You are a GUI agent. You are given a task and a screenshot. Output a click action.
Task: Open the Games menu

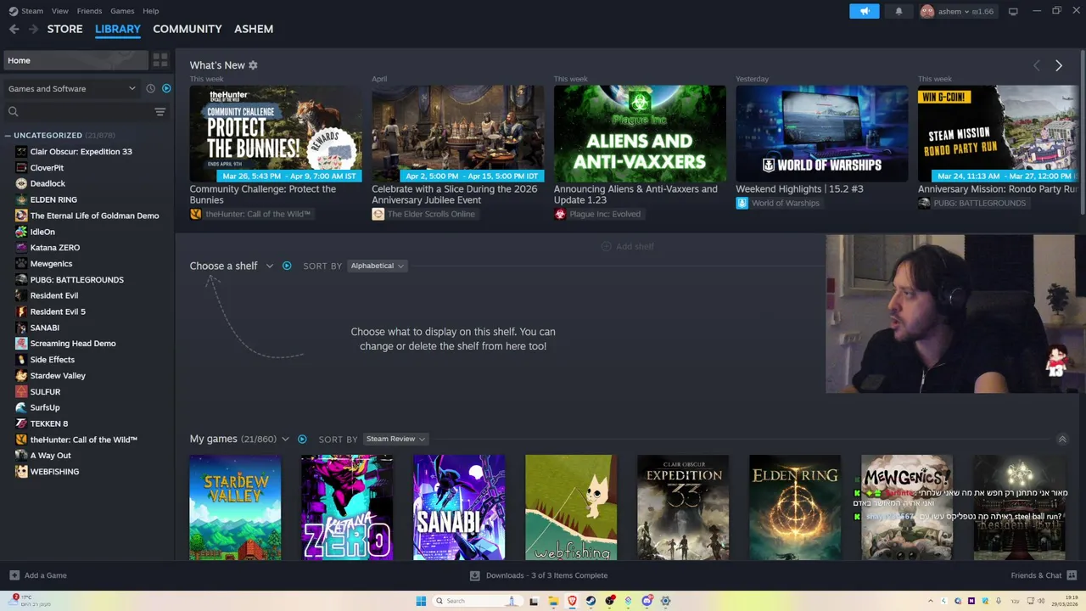click(122, 11)
